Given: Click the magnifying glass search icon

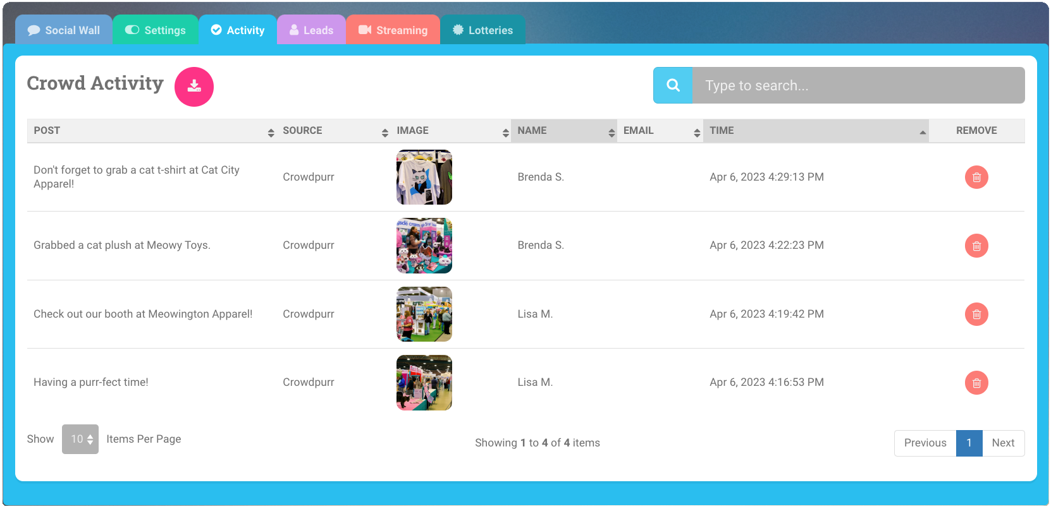Looking at the screenshot, I should point(673,85).
